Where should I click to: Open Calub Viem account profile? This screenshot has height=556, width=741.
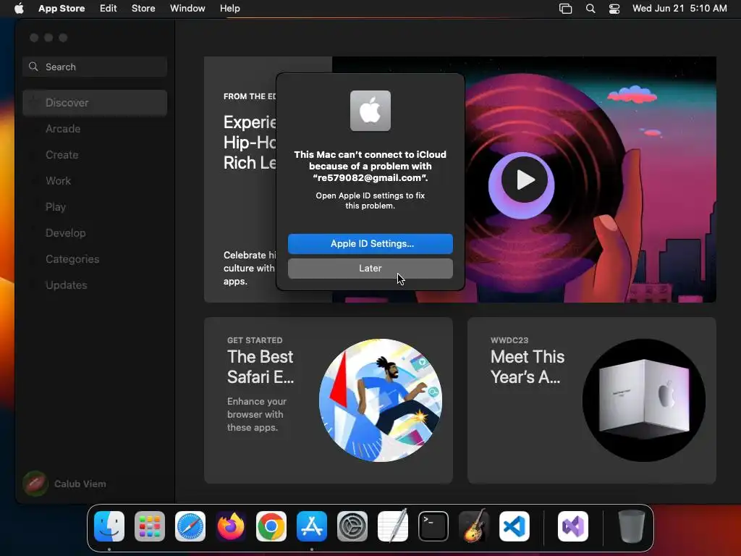click(64, 484)
